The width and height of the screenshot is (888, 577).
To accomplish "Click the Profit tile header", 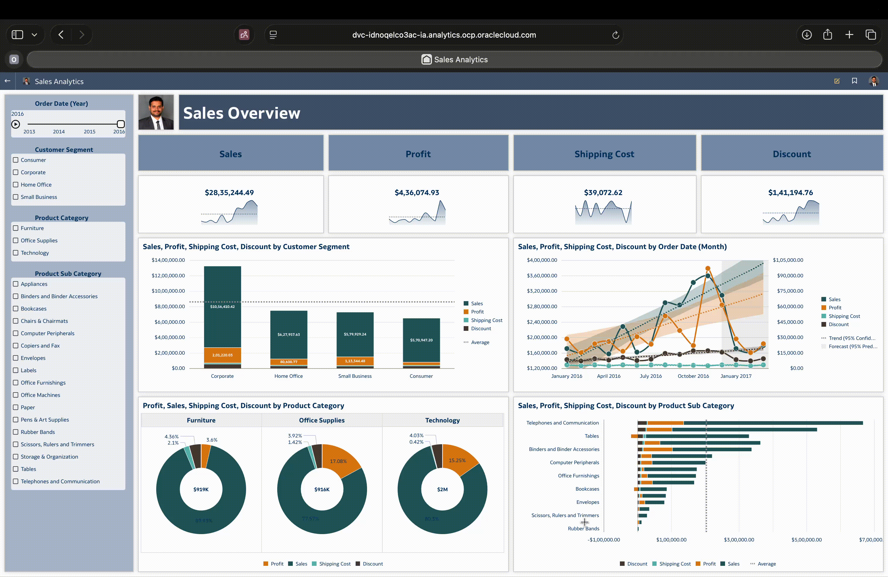I will (418, 154).
